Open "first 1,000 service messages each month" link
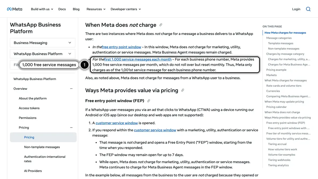318x179 pixels. click(x=138, y=59)
